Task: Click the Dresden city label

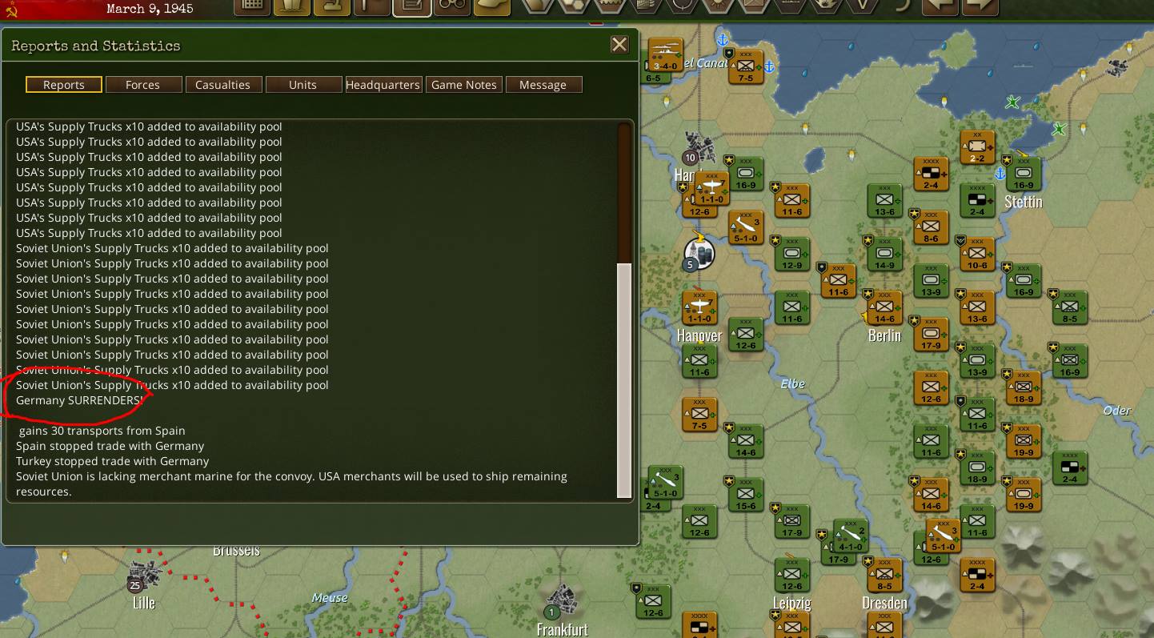Action: (x=884, y=603)
